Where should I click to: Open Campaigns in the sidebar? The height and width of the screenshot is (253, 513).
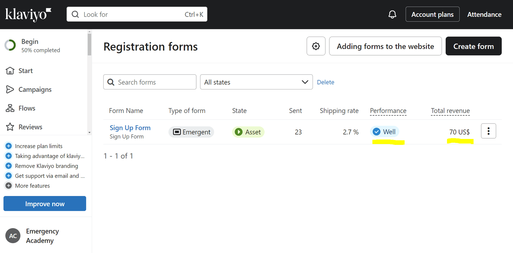[x=35, y=89]
